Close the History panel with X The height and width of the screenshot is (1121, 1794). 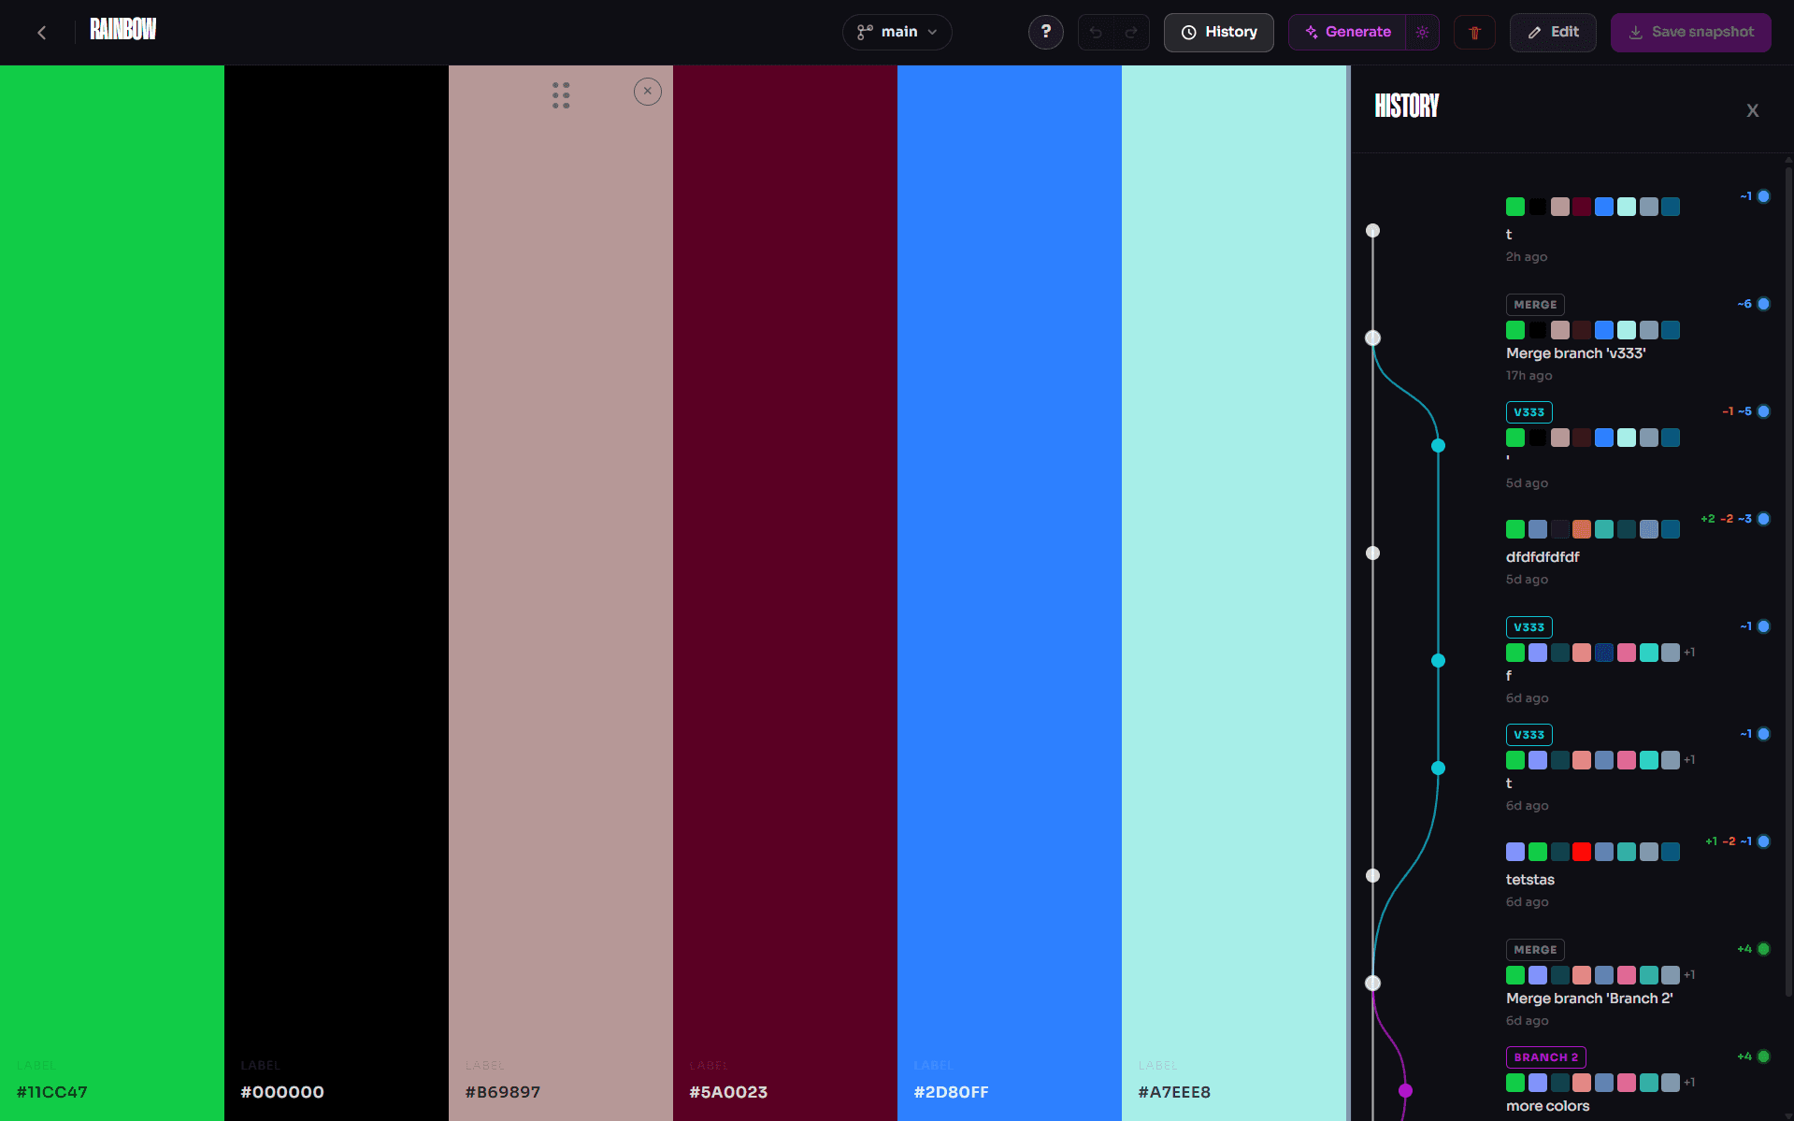pos(1752,110)
